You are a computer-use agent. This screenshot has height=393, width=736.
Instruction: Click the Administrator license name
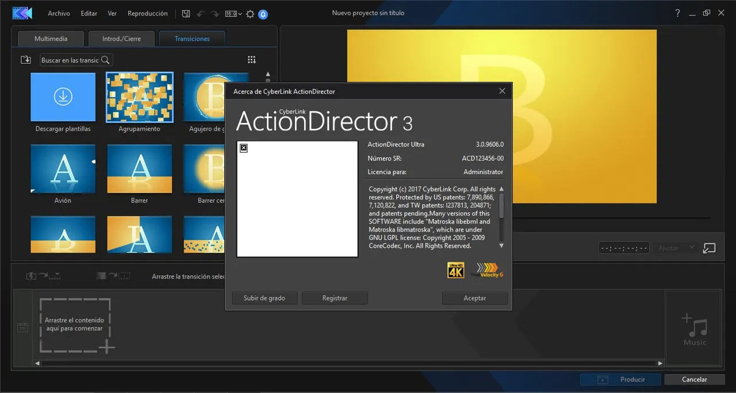point(483,172)
